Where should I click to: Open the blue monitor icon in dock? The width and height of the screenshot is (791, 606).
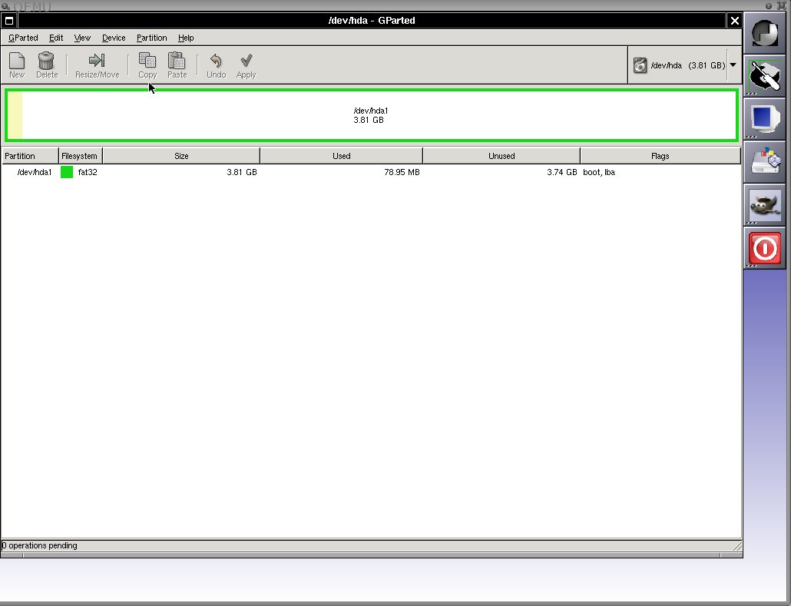coord(765,119)
